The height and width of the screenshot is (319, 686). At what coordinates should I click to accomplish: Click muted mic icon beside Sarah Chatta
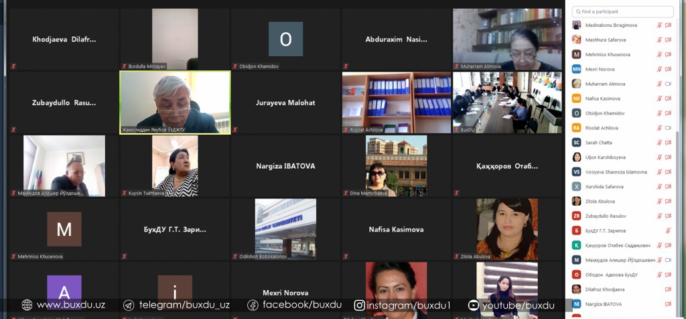tap(659, 143)
